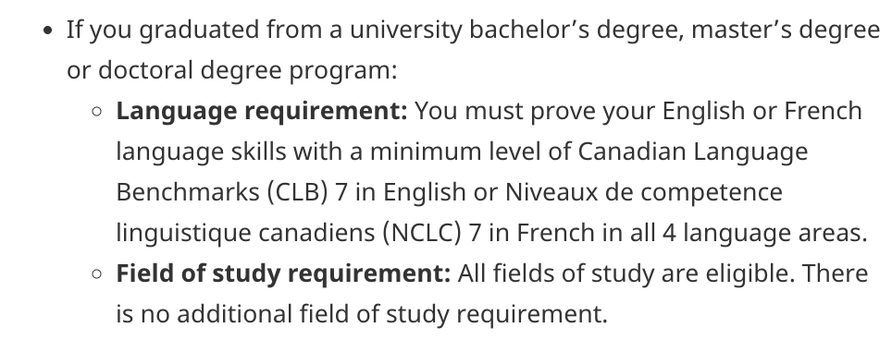
Task: Click the "(NCLC)" abbreviation
Action: pyautogui.click(x=422, y=234)
